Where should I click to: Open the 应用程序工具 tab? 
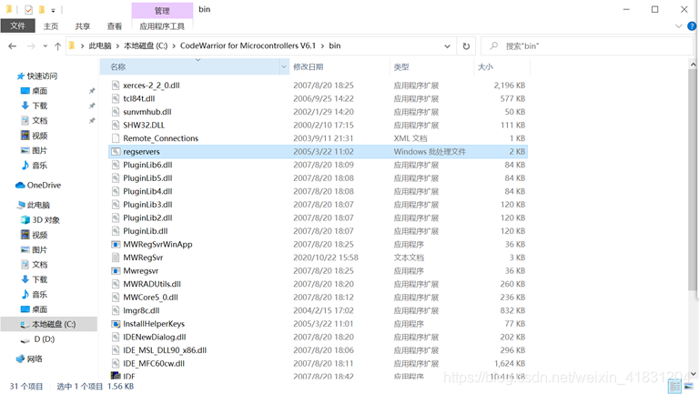[162, 26]
